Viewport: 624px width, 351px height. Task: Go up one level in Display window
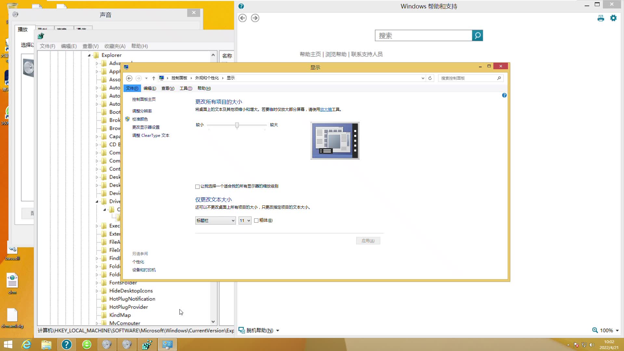(x=154, y=78)
